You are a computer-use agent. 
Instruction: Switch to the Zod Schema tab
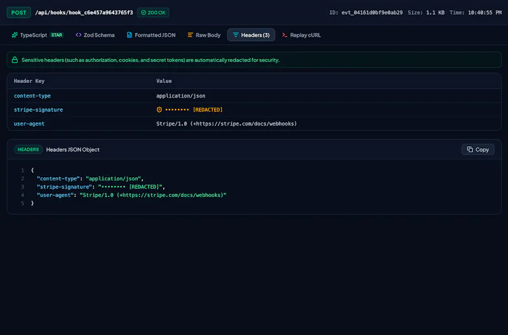pos(95,35)
